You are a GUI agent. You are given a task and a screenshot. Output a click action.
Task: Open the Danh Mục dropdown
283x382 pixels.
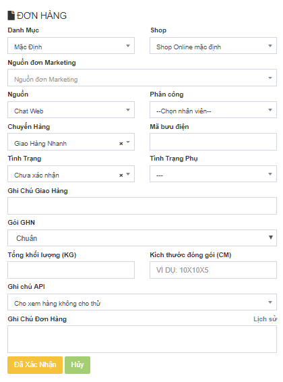click(x=71, y=46)
